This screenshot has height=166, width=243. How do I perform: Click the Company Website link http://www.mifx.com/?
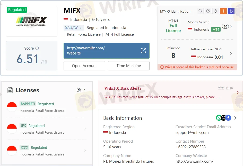(194, 161)
